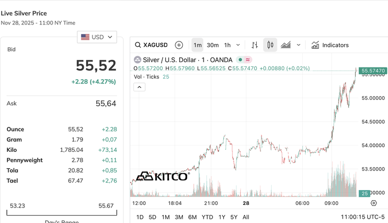Click the XAGUSD symbol search icon
This screenshot has height=223, width=388.
[x=138, y=45]
